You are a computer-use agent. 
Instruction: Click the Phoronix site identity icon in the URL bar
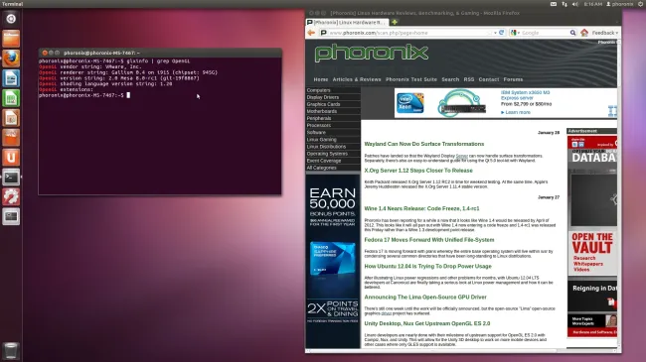pos(324,33)
